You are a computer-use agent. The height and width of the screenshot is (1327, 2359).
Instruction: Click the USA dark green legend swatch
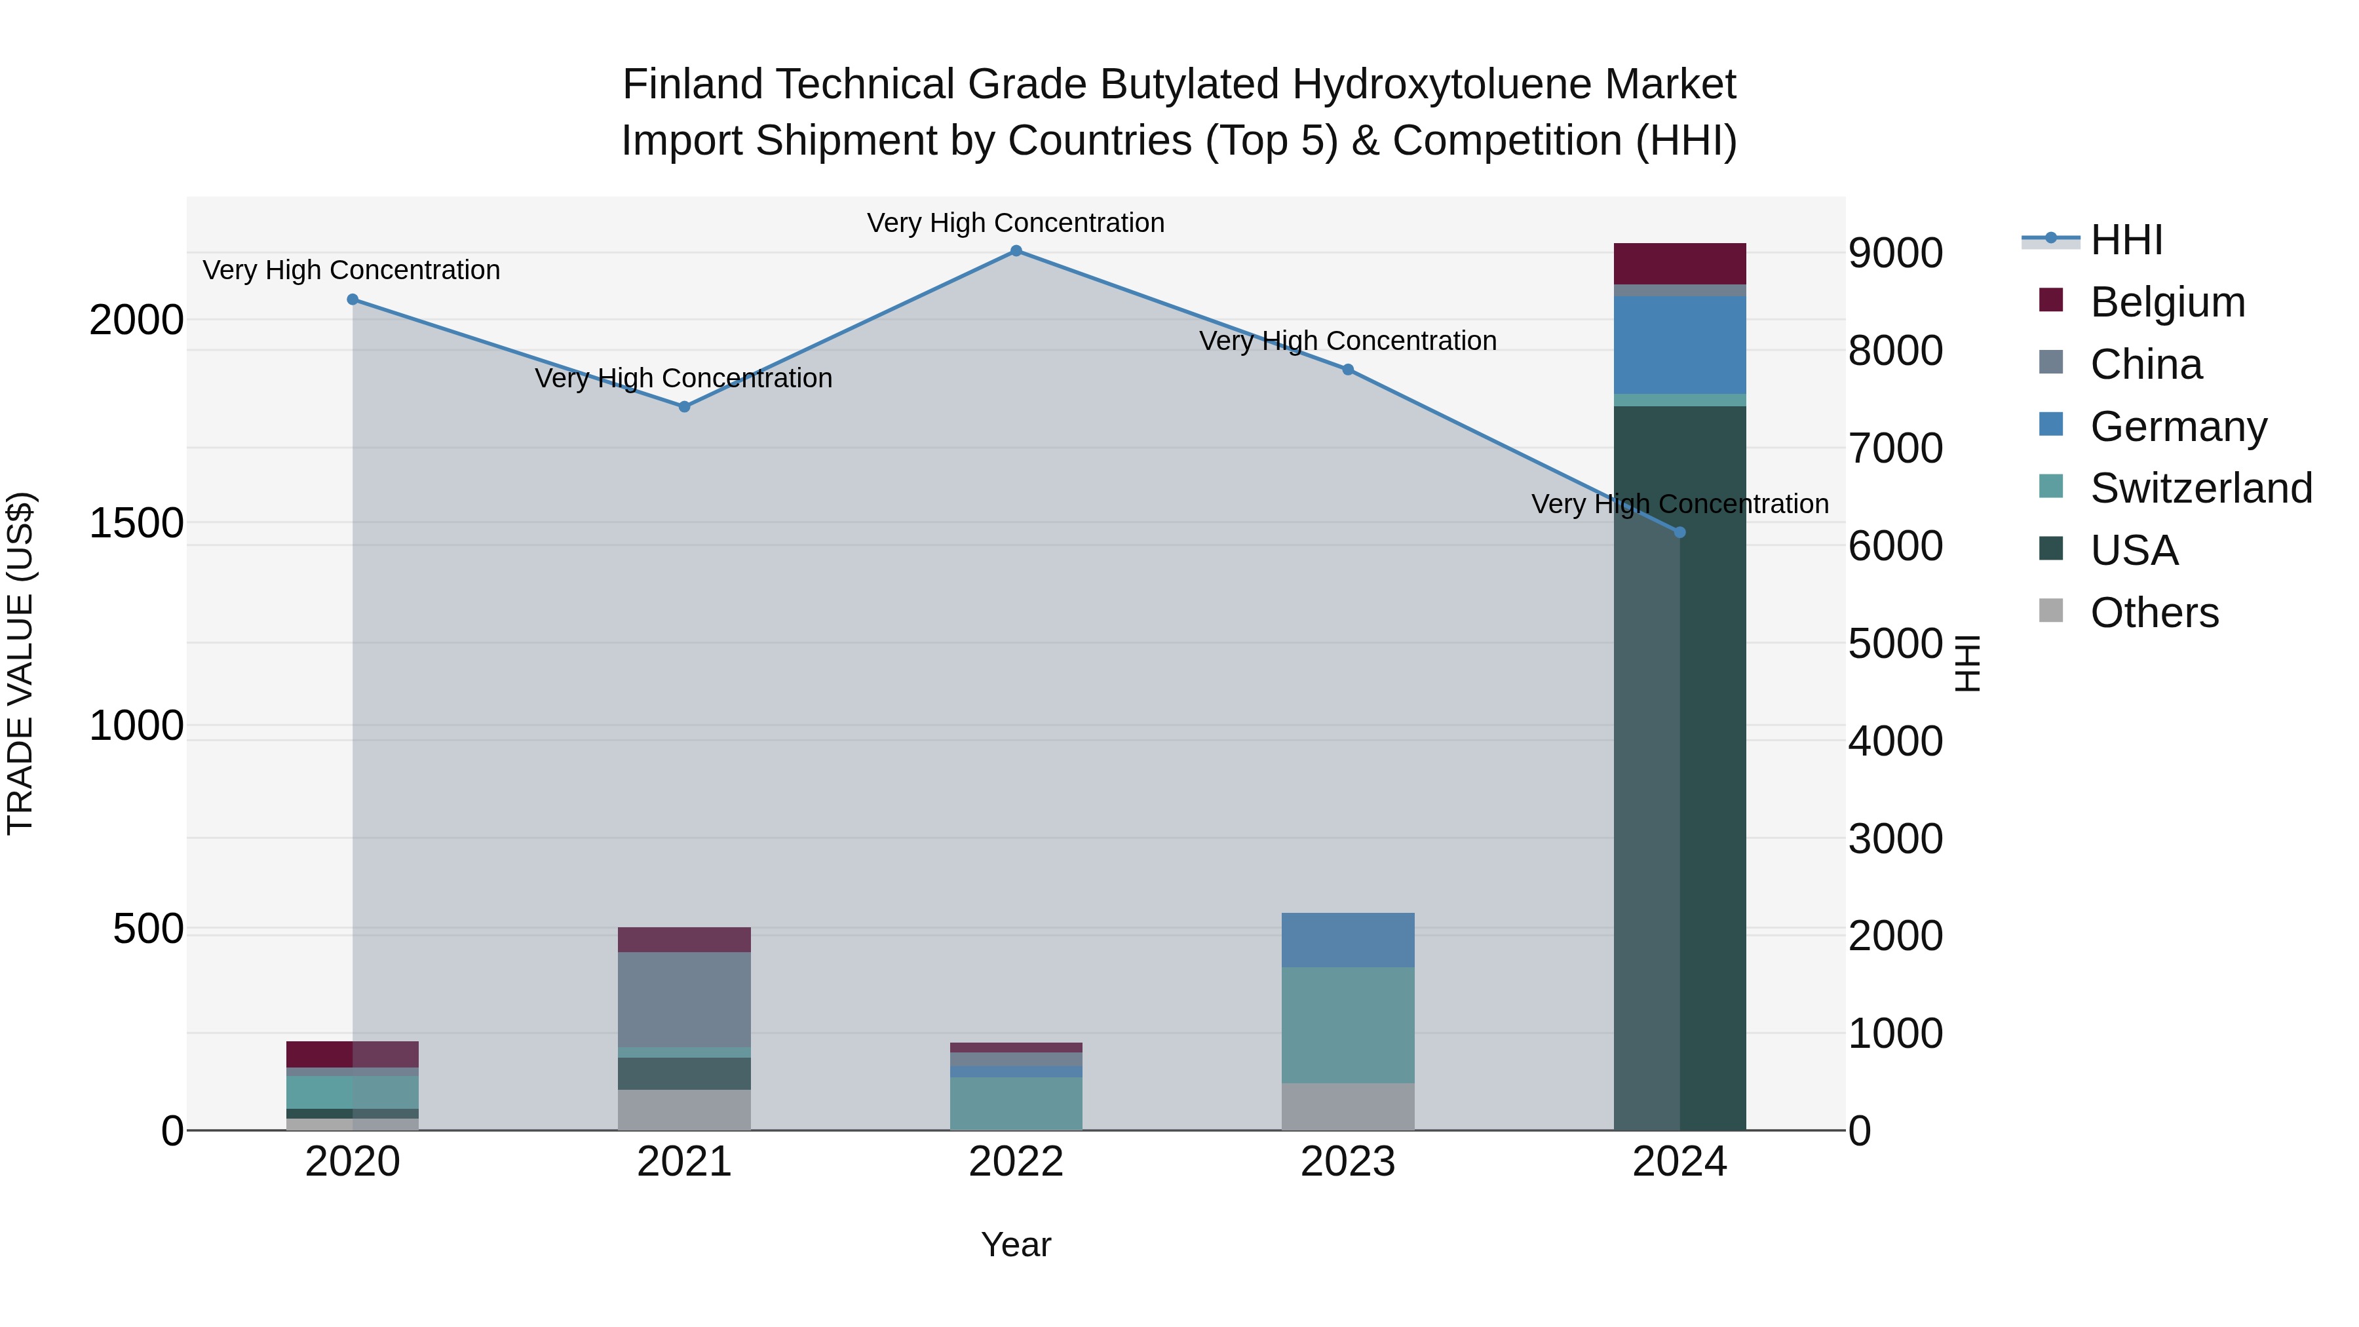[2051, 548]
